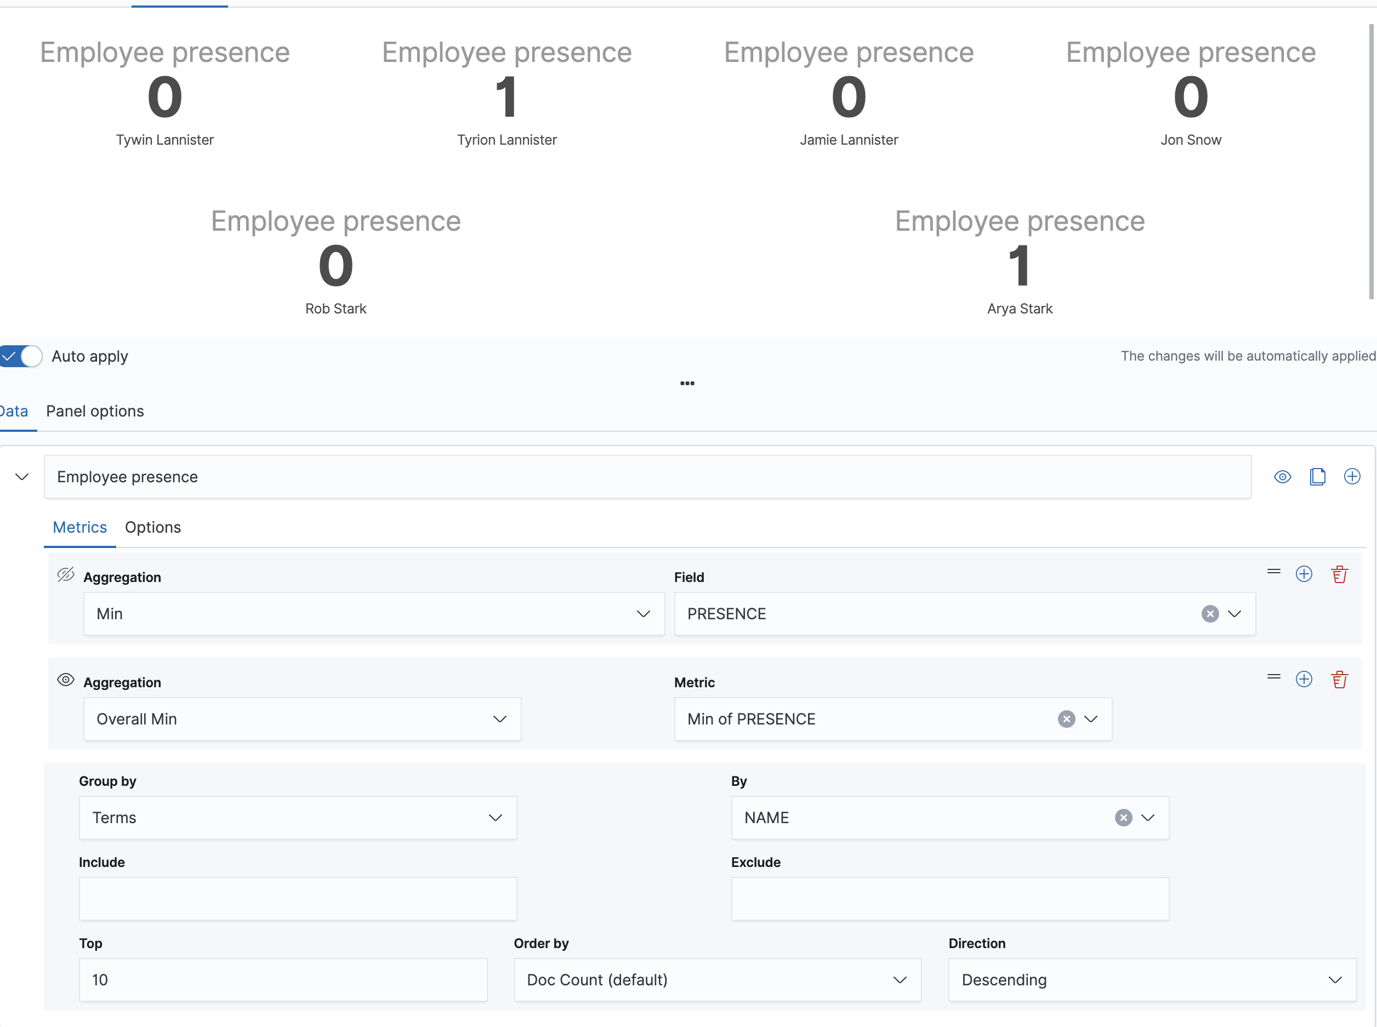This screenshot has height=1027, width=1377.
Task: Add metric after Min aggregation row
Action: [x=1304, y=574]
